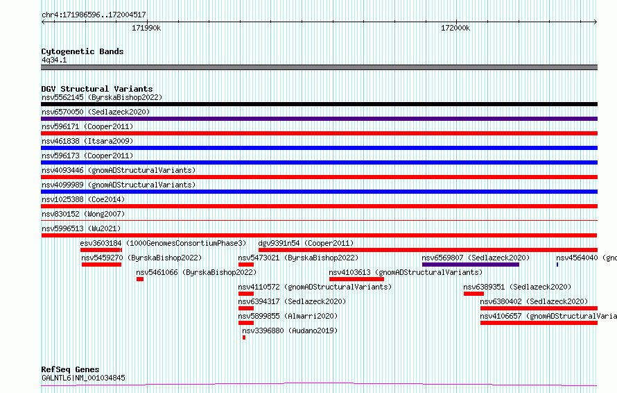Click the chr4:171986596..172004517 coordinates text
This screenshot has height=393, width=617.
(94, 15)
